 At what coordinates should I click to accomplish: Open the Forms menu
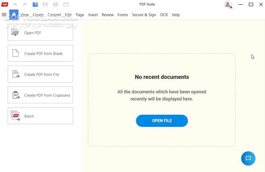[123, 15]
